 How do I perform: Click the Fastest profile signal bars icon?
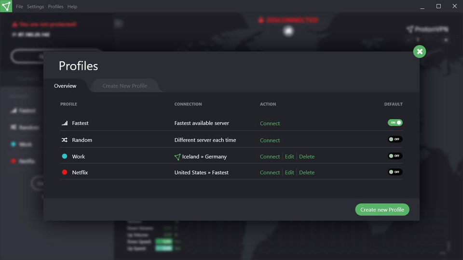(x=65, y=123)
